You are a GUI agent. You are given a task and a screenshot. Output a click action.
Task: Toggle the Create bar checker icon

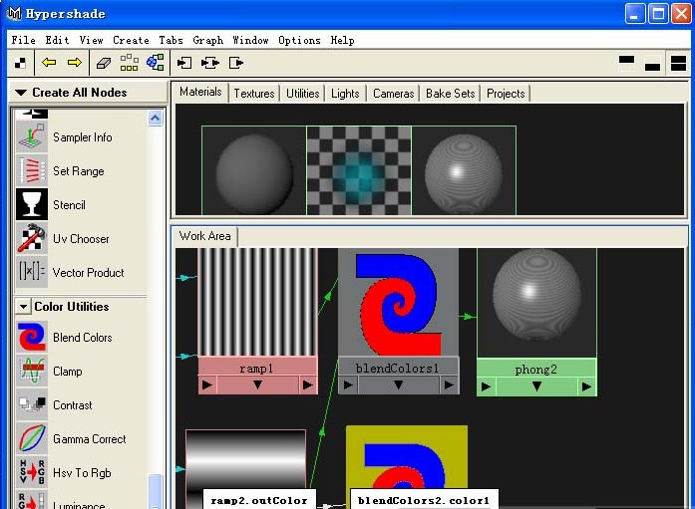21,63
